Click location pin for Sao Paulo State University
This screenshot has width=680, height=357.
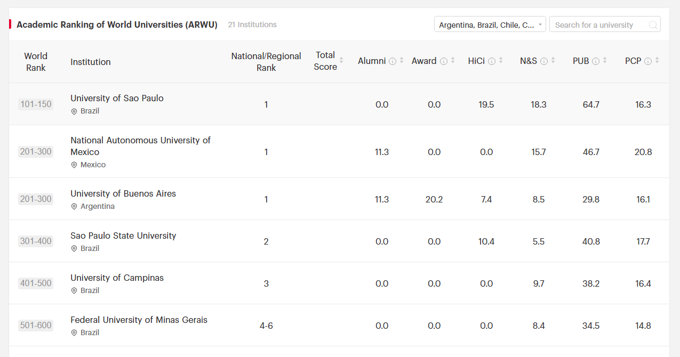pyautogui.click(x=74, y=249)
